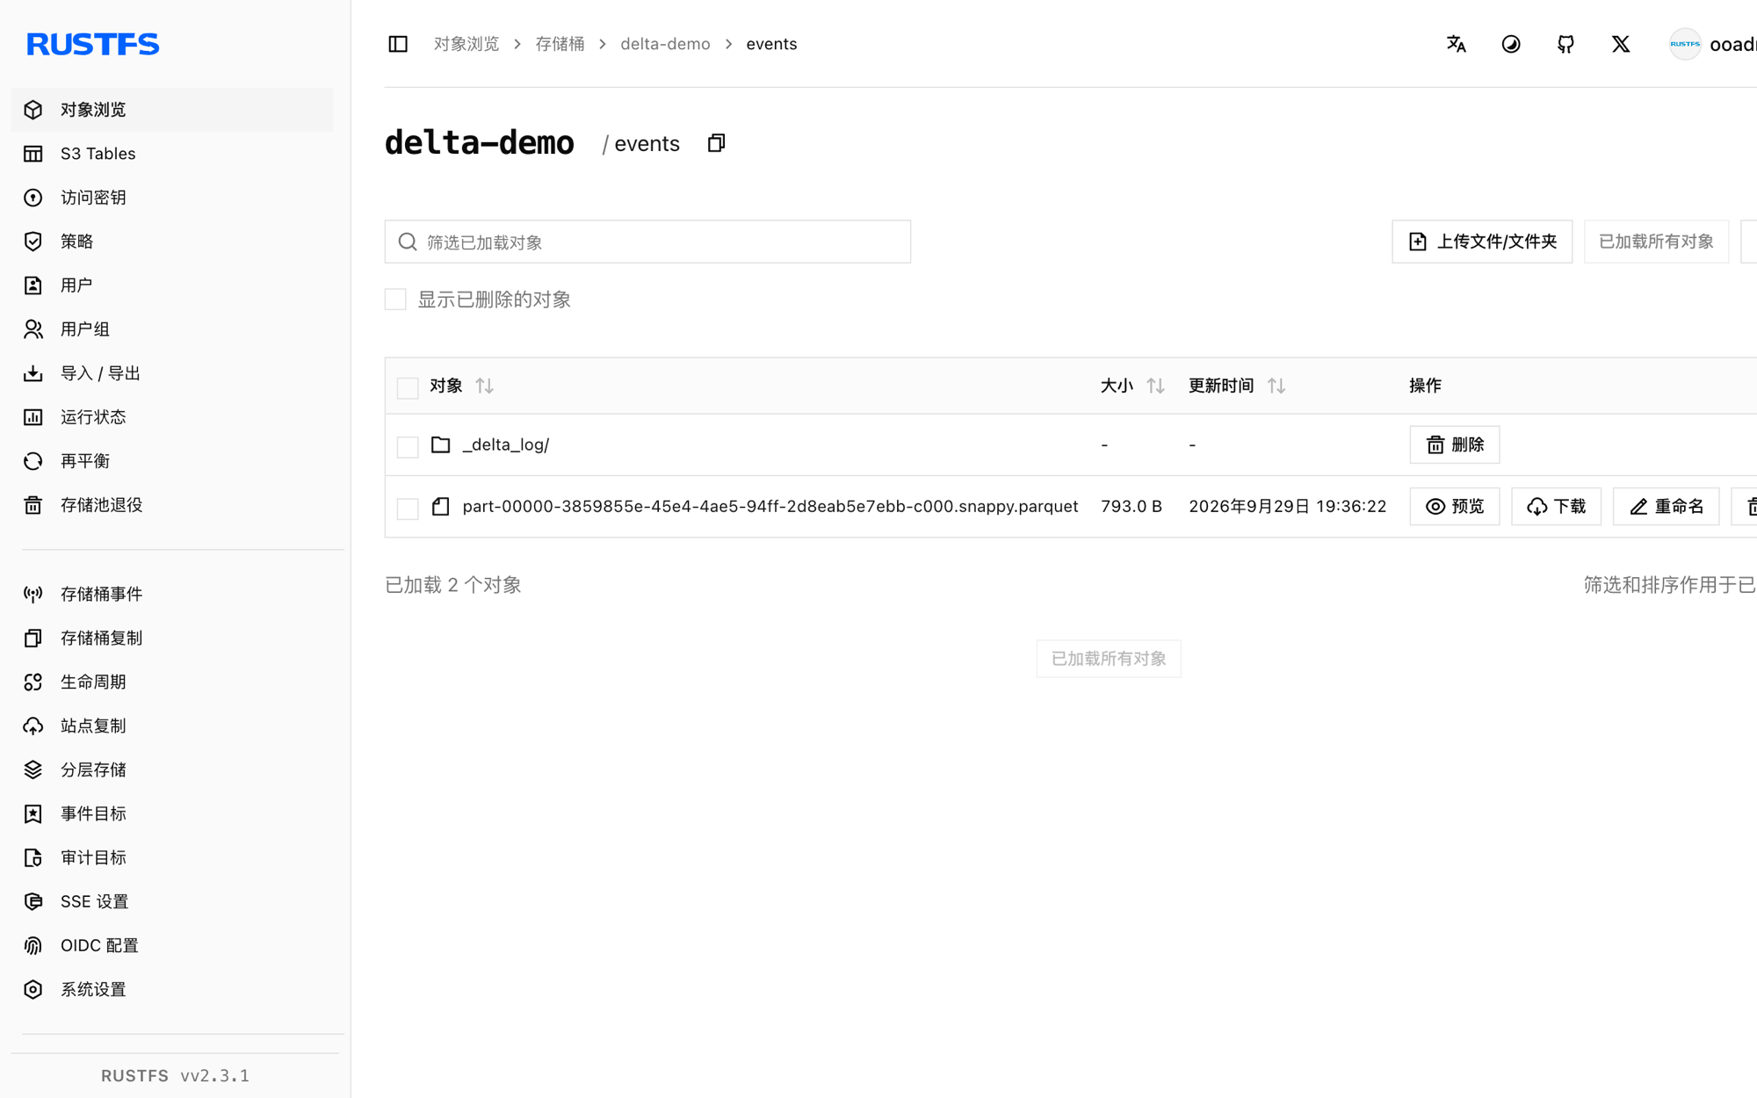Open 运行状态 page
This screenshot has width=1757, height=1098.
coord(172,417)
